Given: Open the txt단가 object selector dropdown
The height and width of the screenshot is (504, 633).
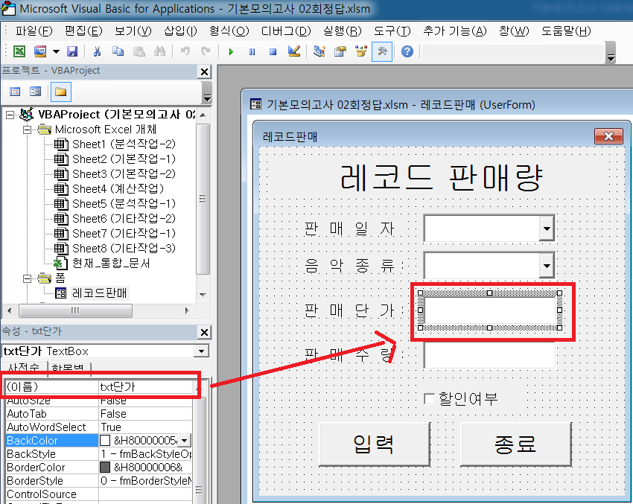Looking at the screenshot, I should click(200, 351).
